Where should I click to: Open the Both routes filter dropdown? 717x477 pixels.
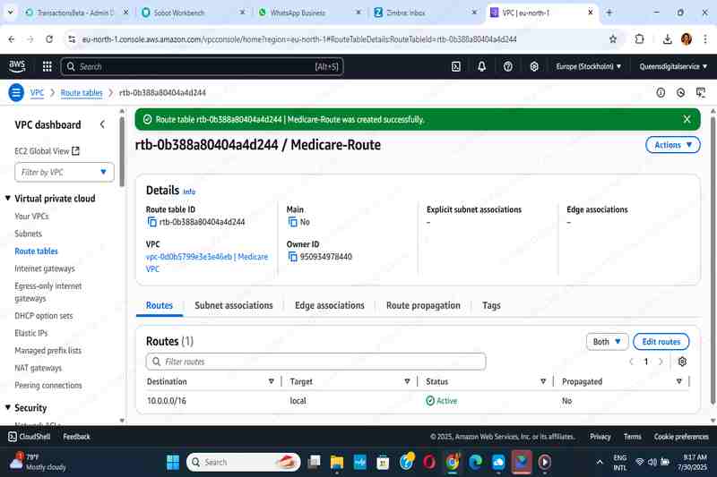(x=608, y=342)
